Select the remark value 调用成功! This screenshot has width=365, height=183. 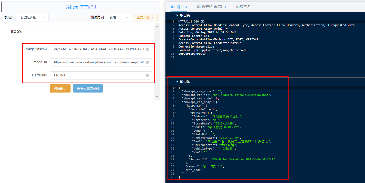pyautogui.click(x=213, y=166)
